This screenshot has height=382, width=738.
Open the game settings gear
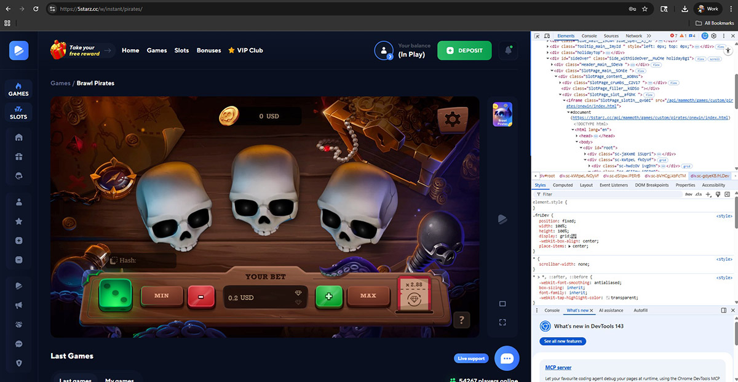[x=452, y=119]
